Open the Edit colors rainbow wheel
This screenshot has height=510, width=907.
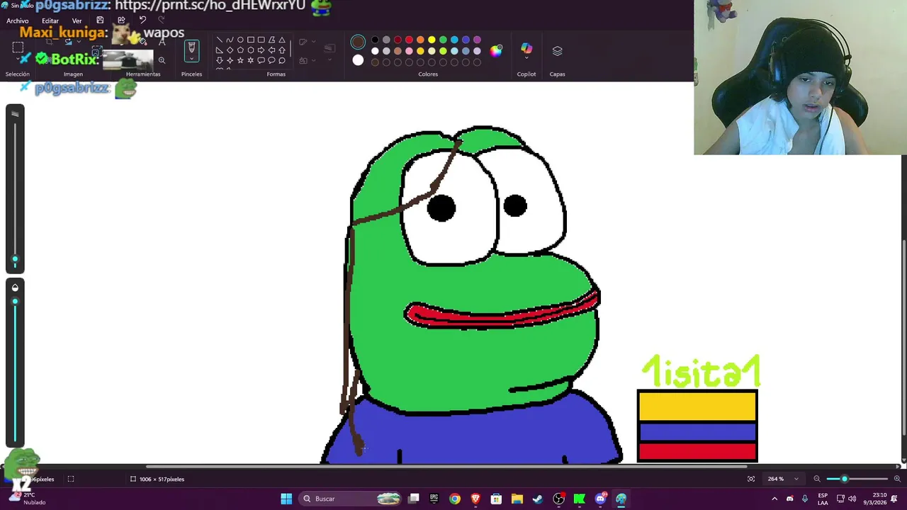click(496, 50)
